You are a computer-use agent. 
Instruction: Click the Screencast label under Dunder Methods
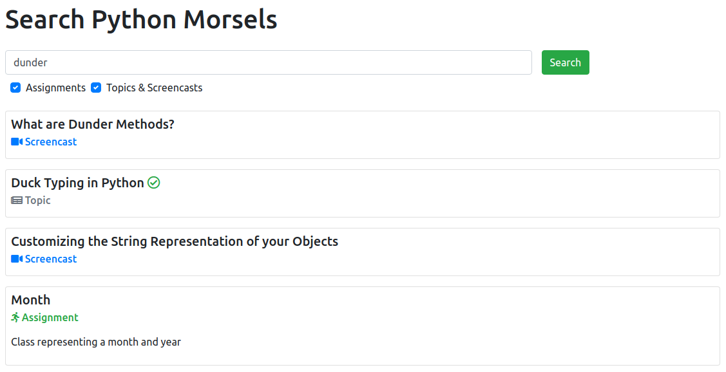pos(51,142)
